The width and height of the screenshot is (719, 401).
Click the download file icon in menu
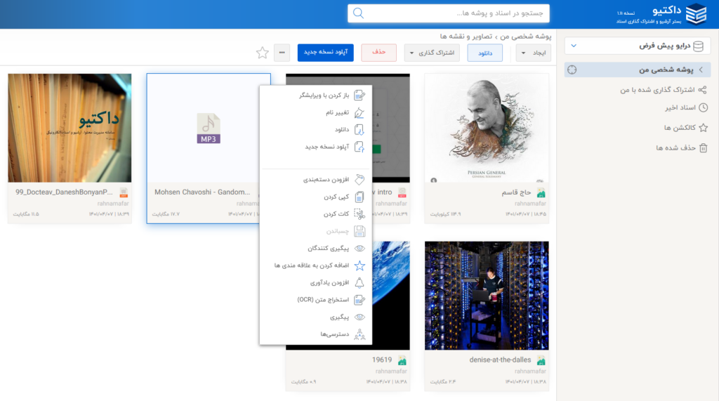coord(359,130)
